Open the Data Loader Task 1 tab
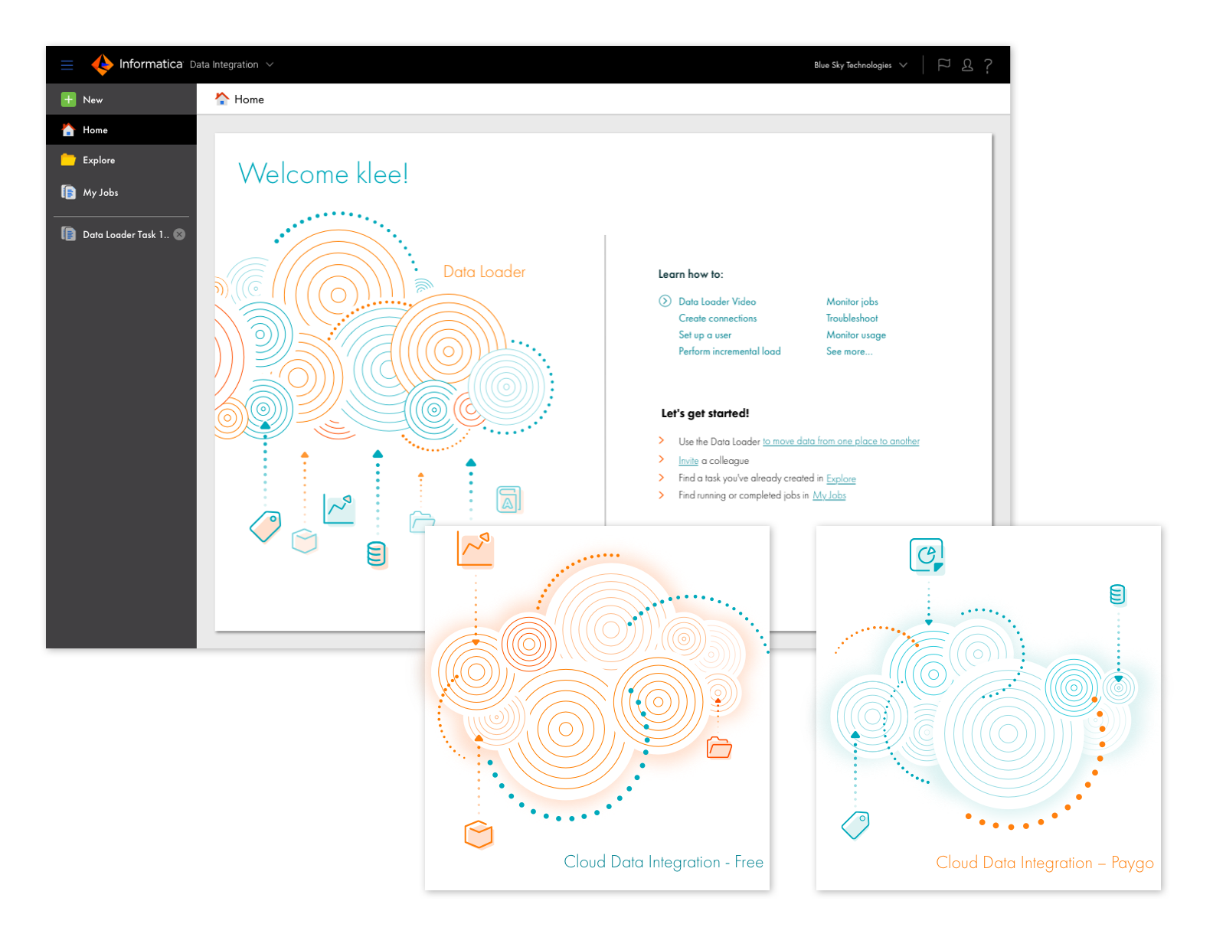This screenshot has width=1213, height=937. tap(126, 234)
